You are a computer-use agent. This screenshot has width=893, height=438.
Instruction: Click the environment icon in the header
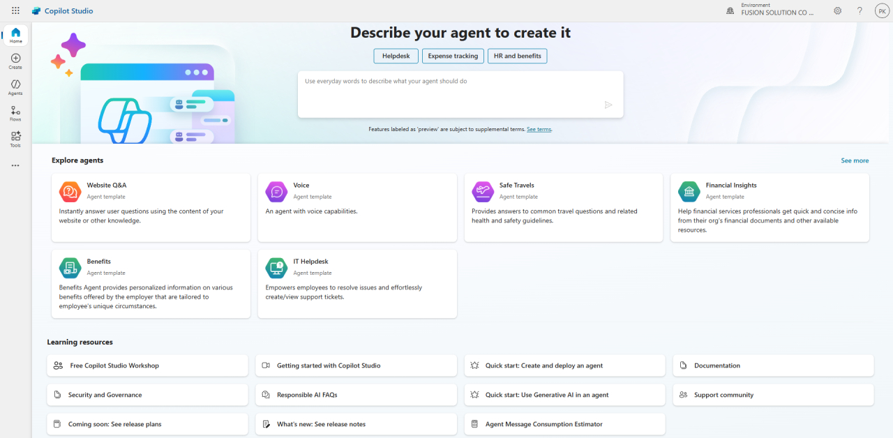click(x=730, y=10)
